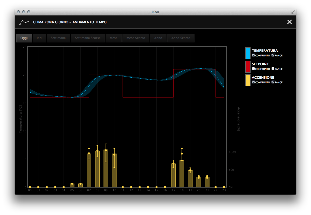Click the ignition bar at hour 18

coord(182,174)
